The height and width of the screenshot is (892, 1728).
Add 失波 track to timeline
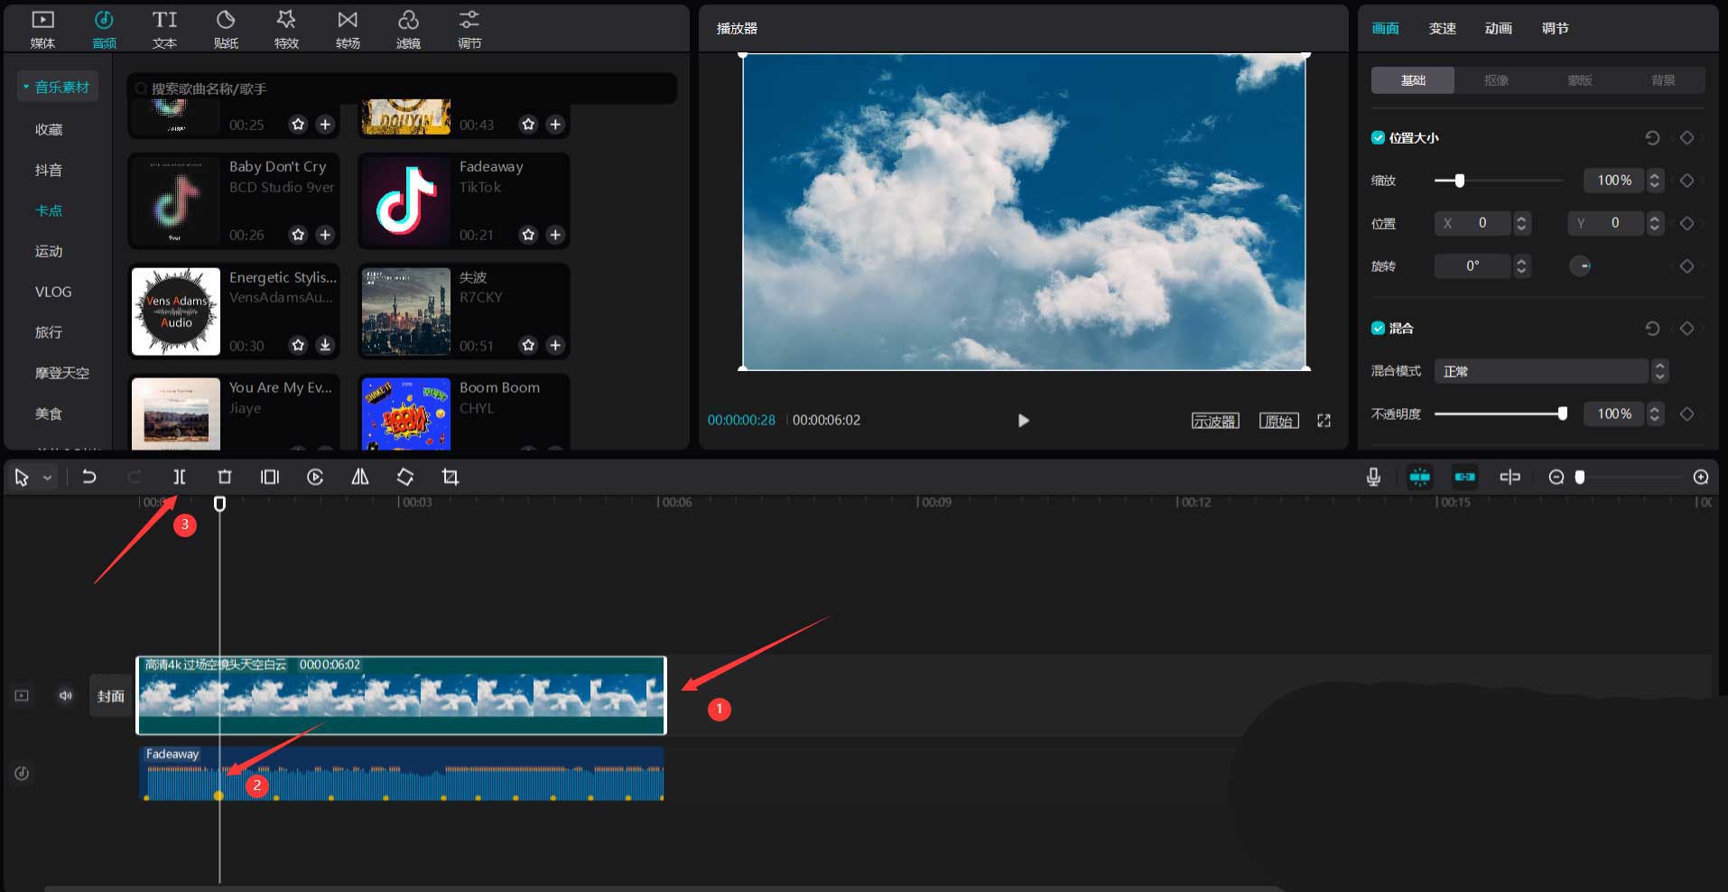point(555,345)
